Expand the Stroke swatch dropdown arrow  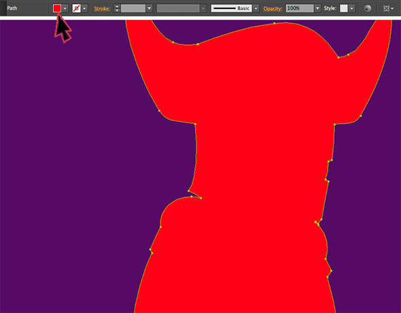click(84, 8)
